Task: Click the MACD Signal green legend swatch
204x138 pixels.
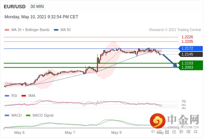Action: 28,116
